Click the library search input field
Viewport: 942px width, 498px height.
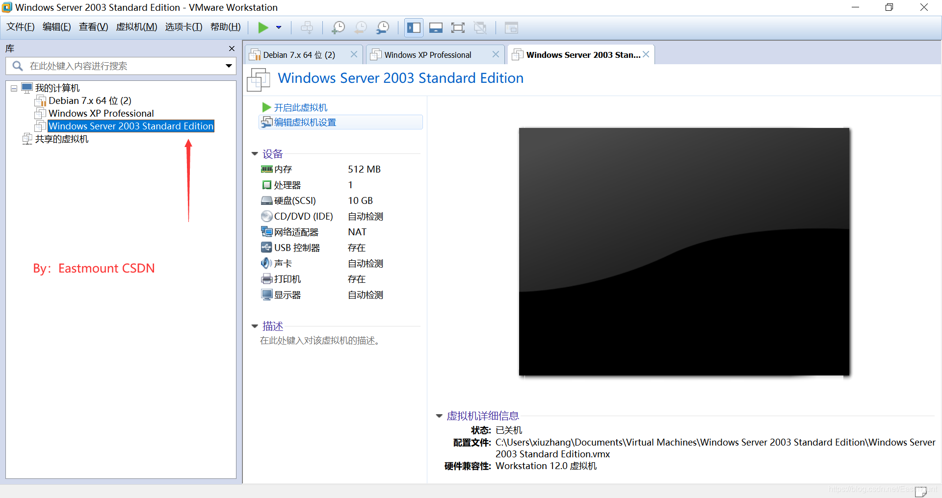[x=121, y=66]
